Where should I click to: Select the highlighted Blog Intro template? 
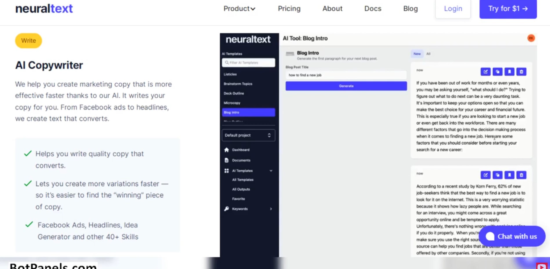click(x=248, y=112)
